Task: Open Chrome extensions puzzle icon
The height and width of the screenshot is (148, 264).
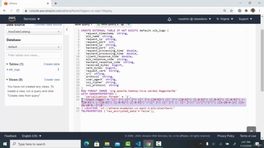Action: click(x=246, y=11)
